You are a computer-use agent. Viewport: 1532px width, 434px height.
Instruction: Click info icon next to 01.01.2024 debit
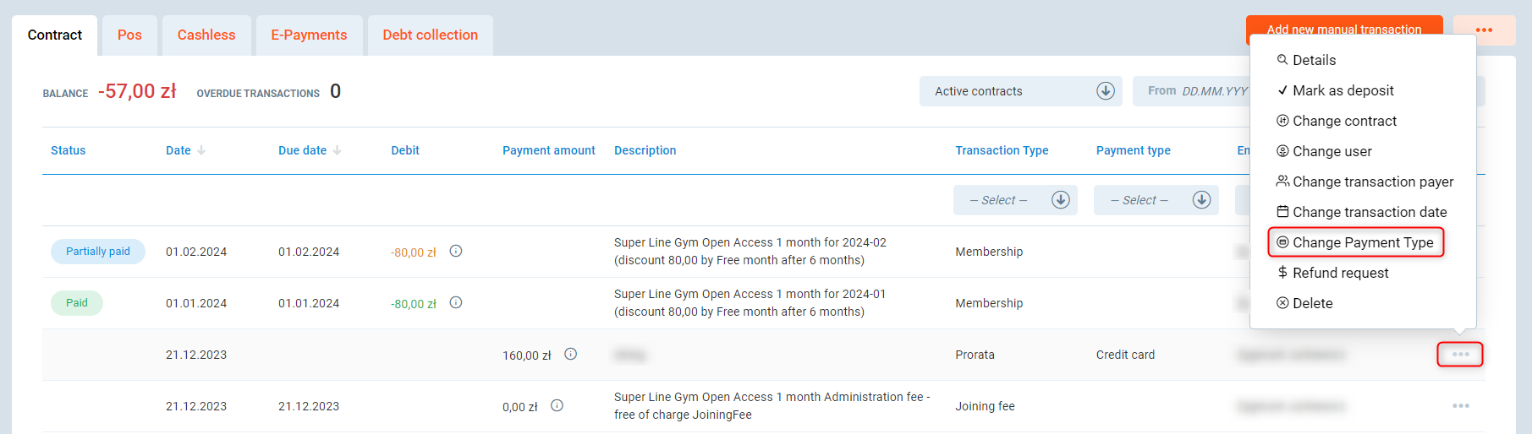[x=455, y=302]
